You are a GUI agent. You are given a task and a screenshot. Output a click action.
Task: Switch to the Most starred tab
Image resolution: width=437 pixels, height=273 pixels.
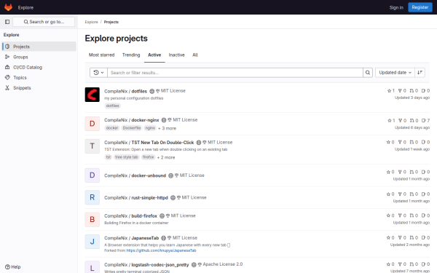pyautogui.click(x=101, y=55)
